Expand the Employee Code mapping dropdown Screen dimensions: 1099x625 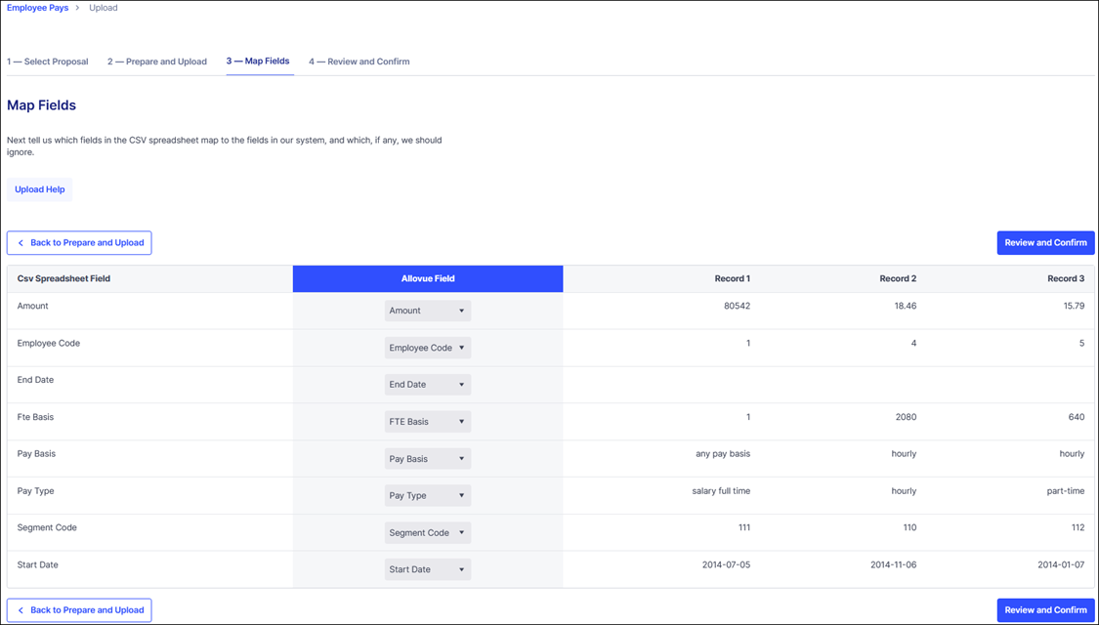click(x=427, y=348)
